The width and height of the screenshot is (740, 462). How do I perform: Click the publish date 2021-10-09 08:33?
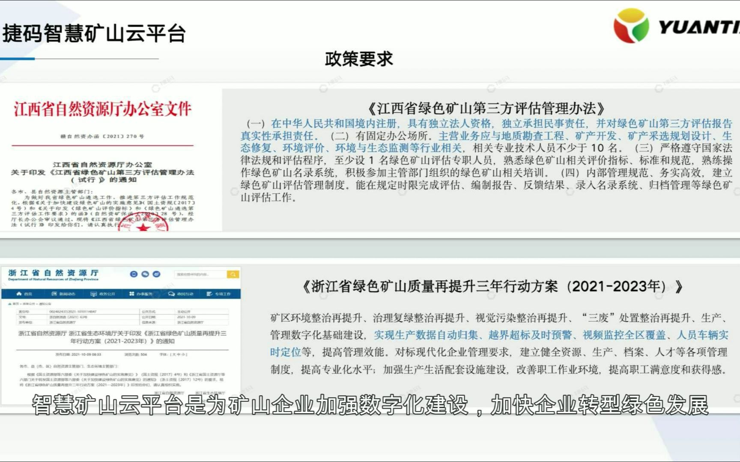click(78, 355)
